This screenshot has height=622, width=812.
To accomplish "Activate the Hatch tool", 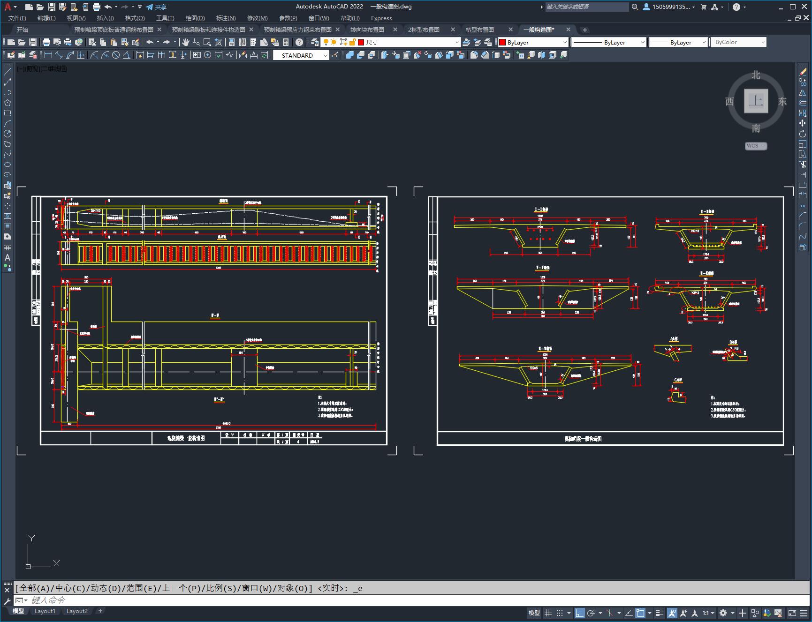I will [8, 216].
